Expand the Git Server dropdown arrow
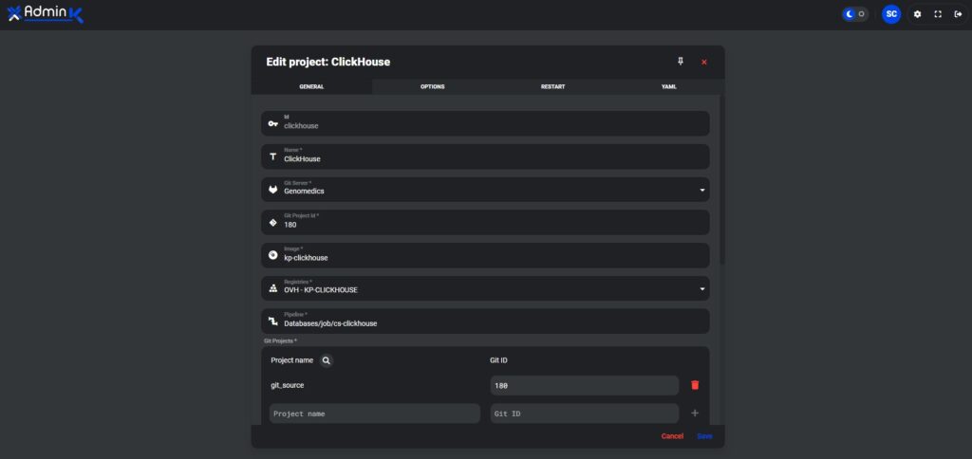972x459 pixels. point(702,191)
